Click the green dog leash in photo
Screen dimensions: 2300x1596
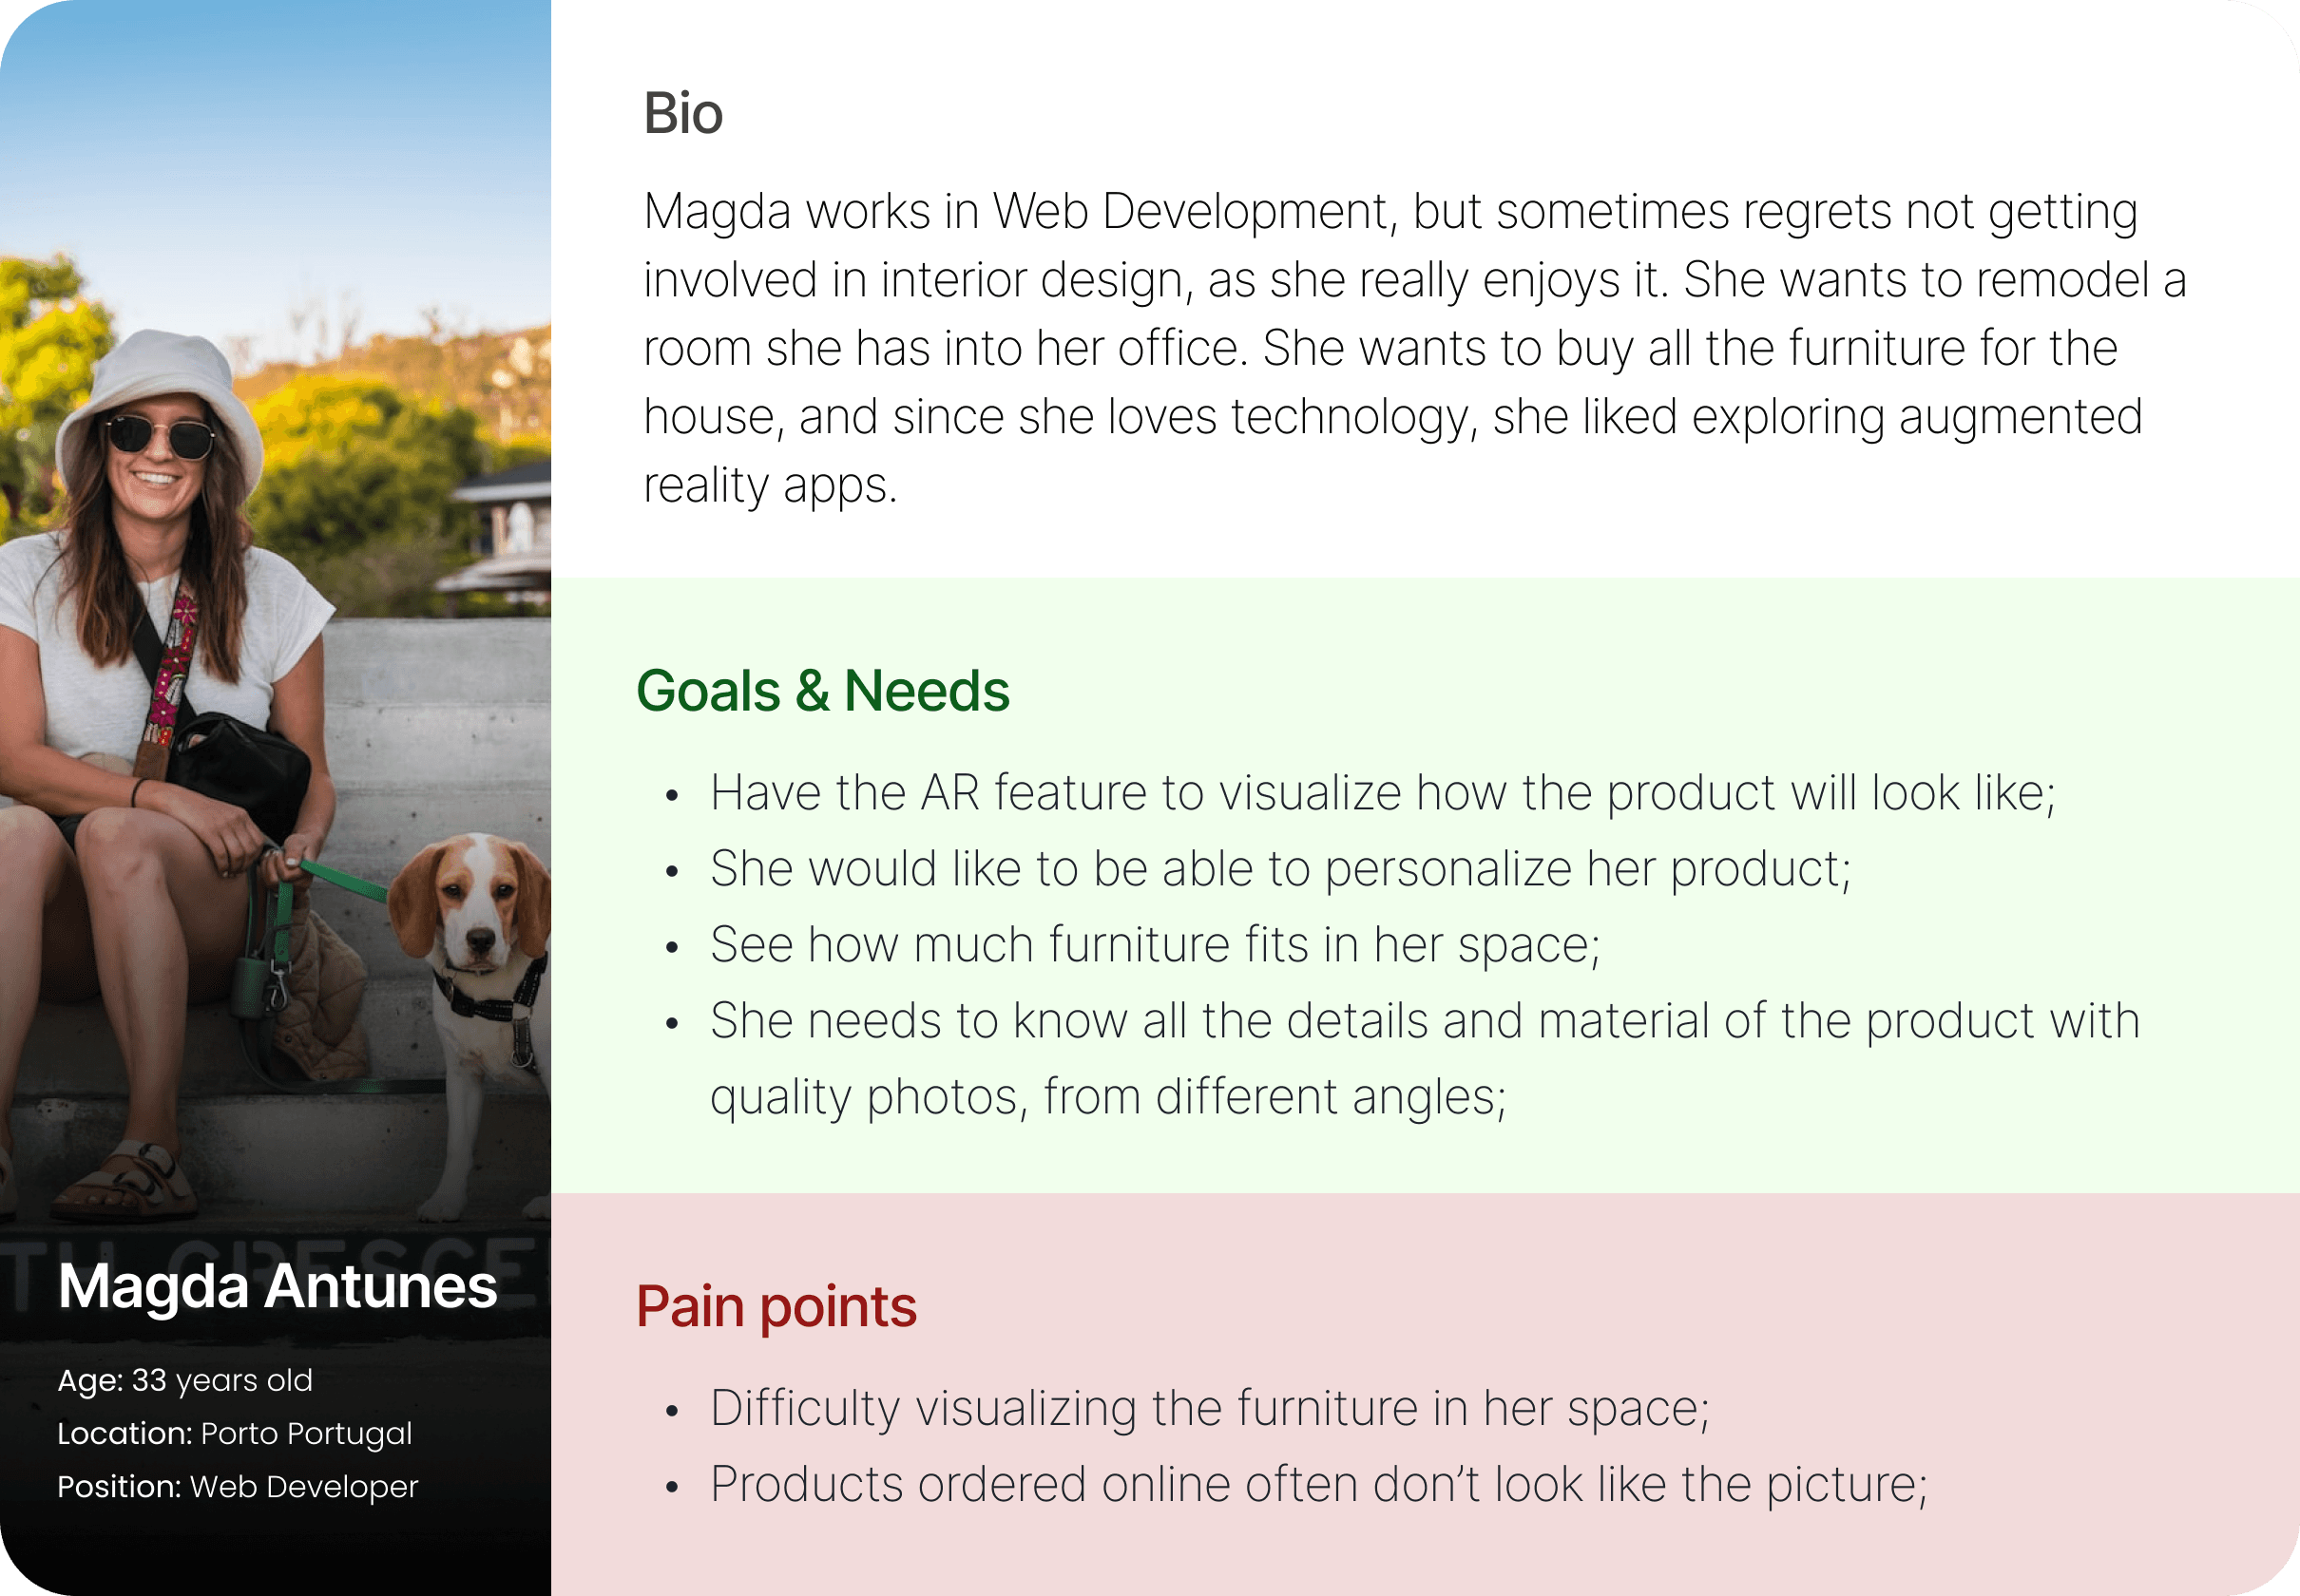340,878
